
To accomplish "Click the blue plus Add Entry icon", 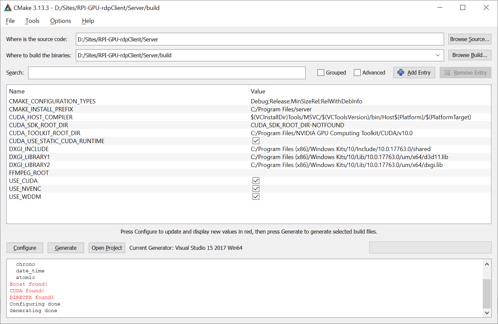I will tap(401, 73).
